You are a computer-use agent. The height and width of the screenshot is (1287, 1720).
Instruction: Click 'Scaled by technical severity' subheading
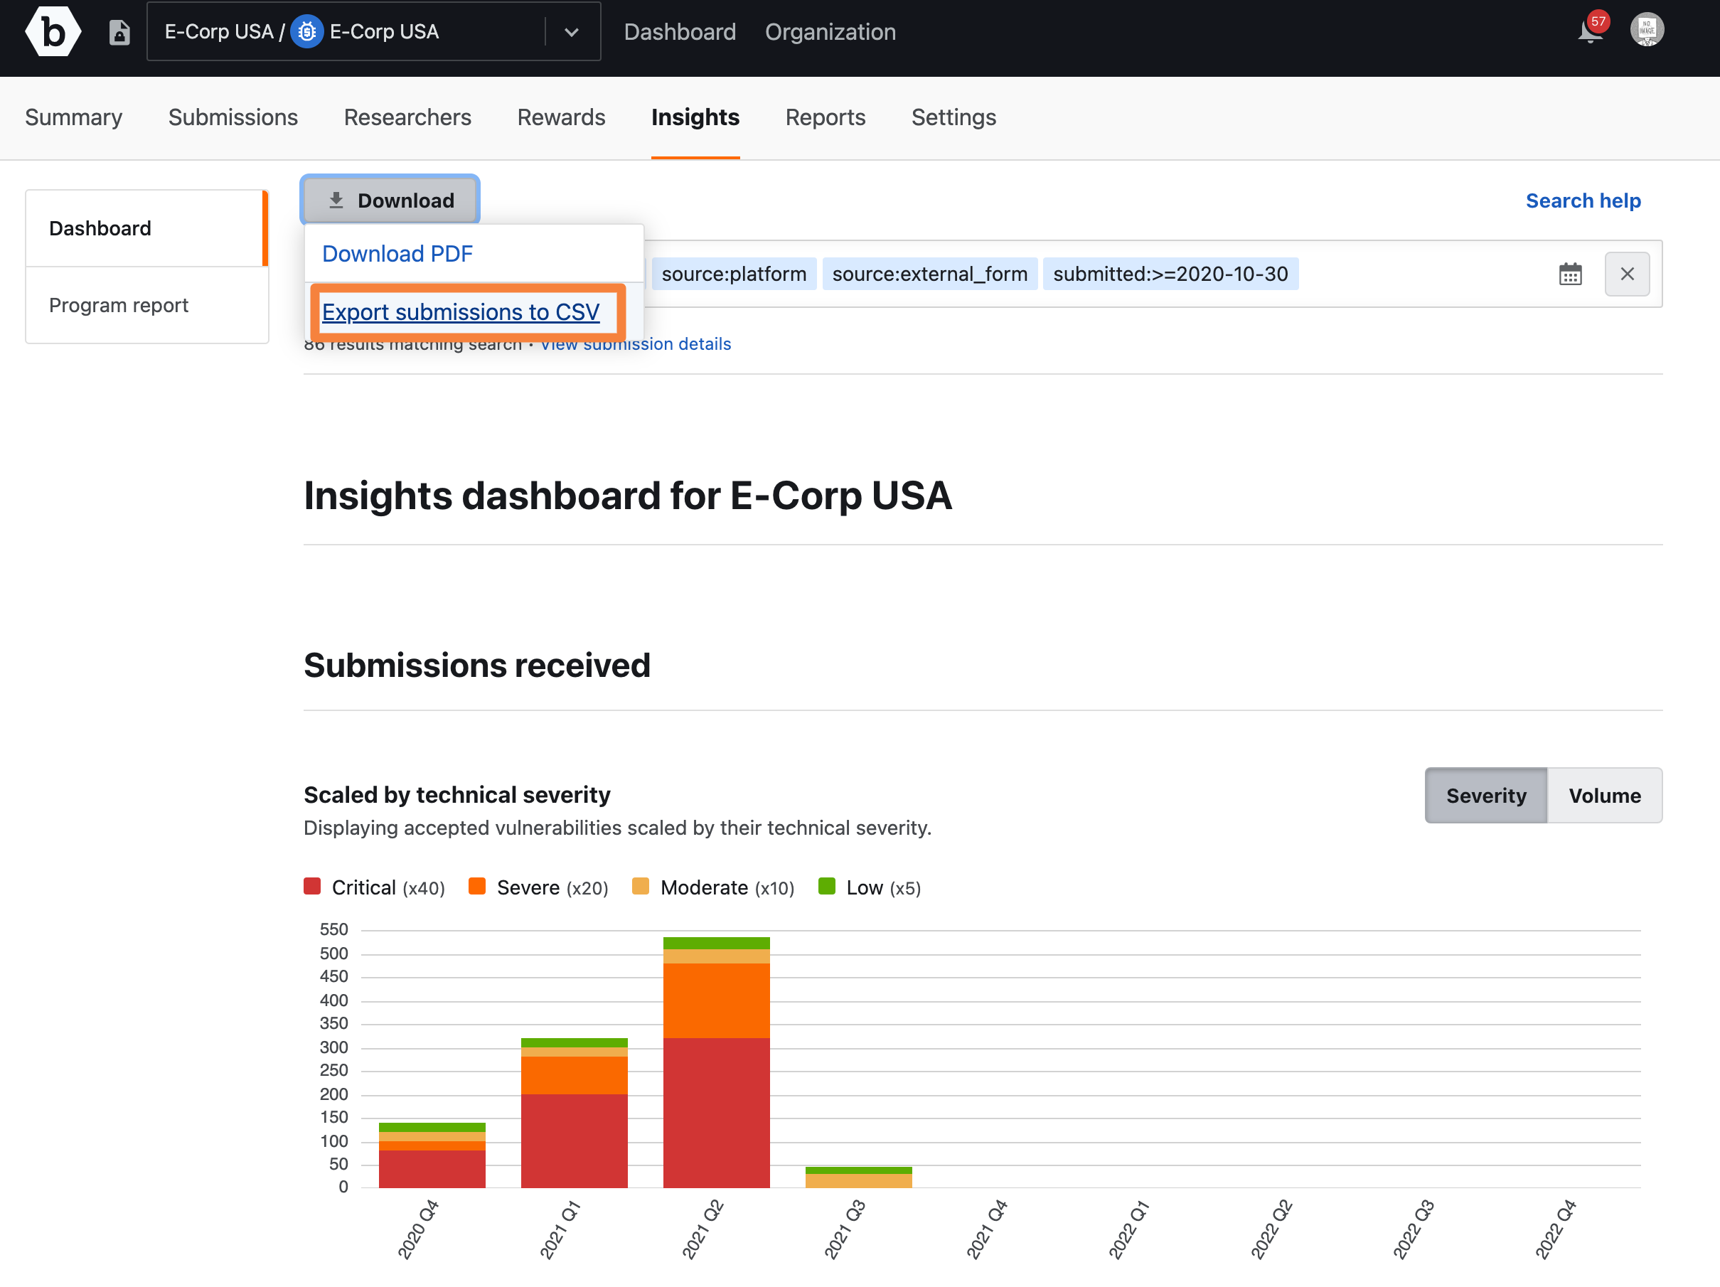click(x=456, y=794)
